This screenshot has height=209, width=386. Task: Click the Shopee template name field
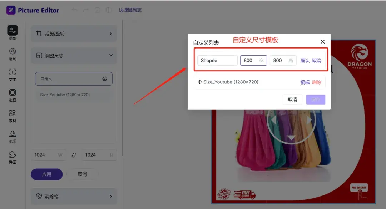coord(217,61)
